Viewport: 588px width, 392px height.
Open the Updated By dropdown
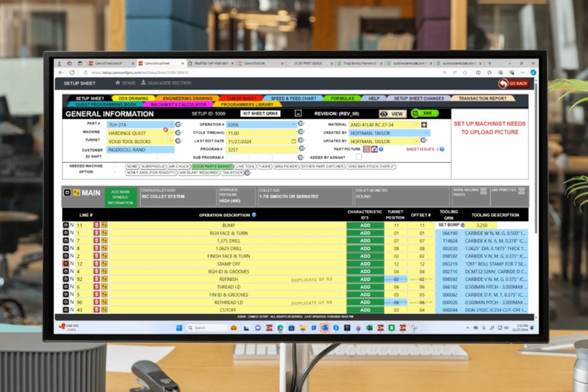coord(384,142)
